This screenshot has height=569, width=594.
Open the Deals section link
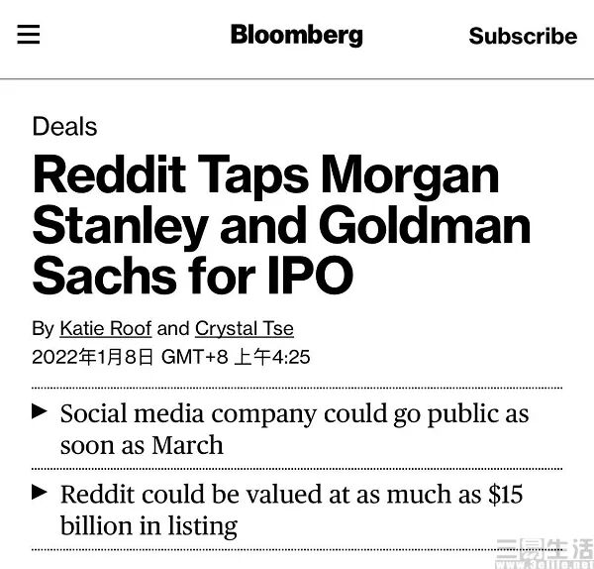(64, 126)
